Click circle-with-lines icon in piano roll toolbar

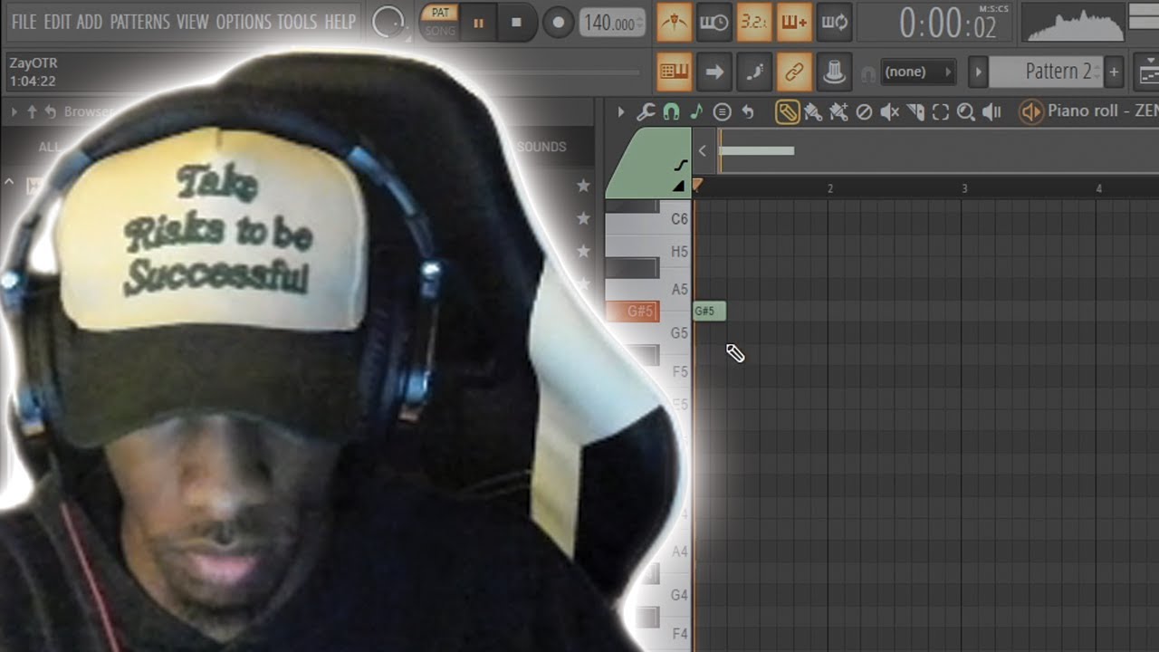[722, 112]
